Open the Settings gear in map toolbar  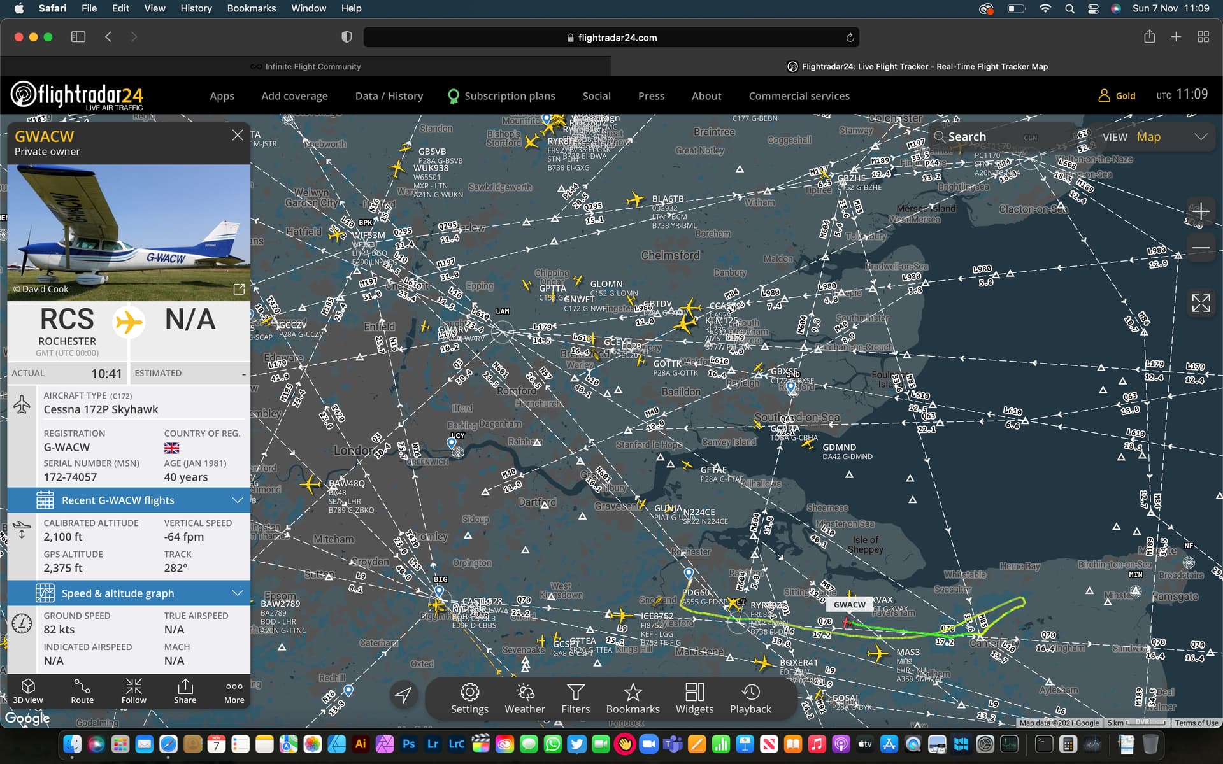tap(469, 698)
